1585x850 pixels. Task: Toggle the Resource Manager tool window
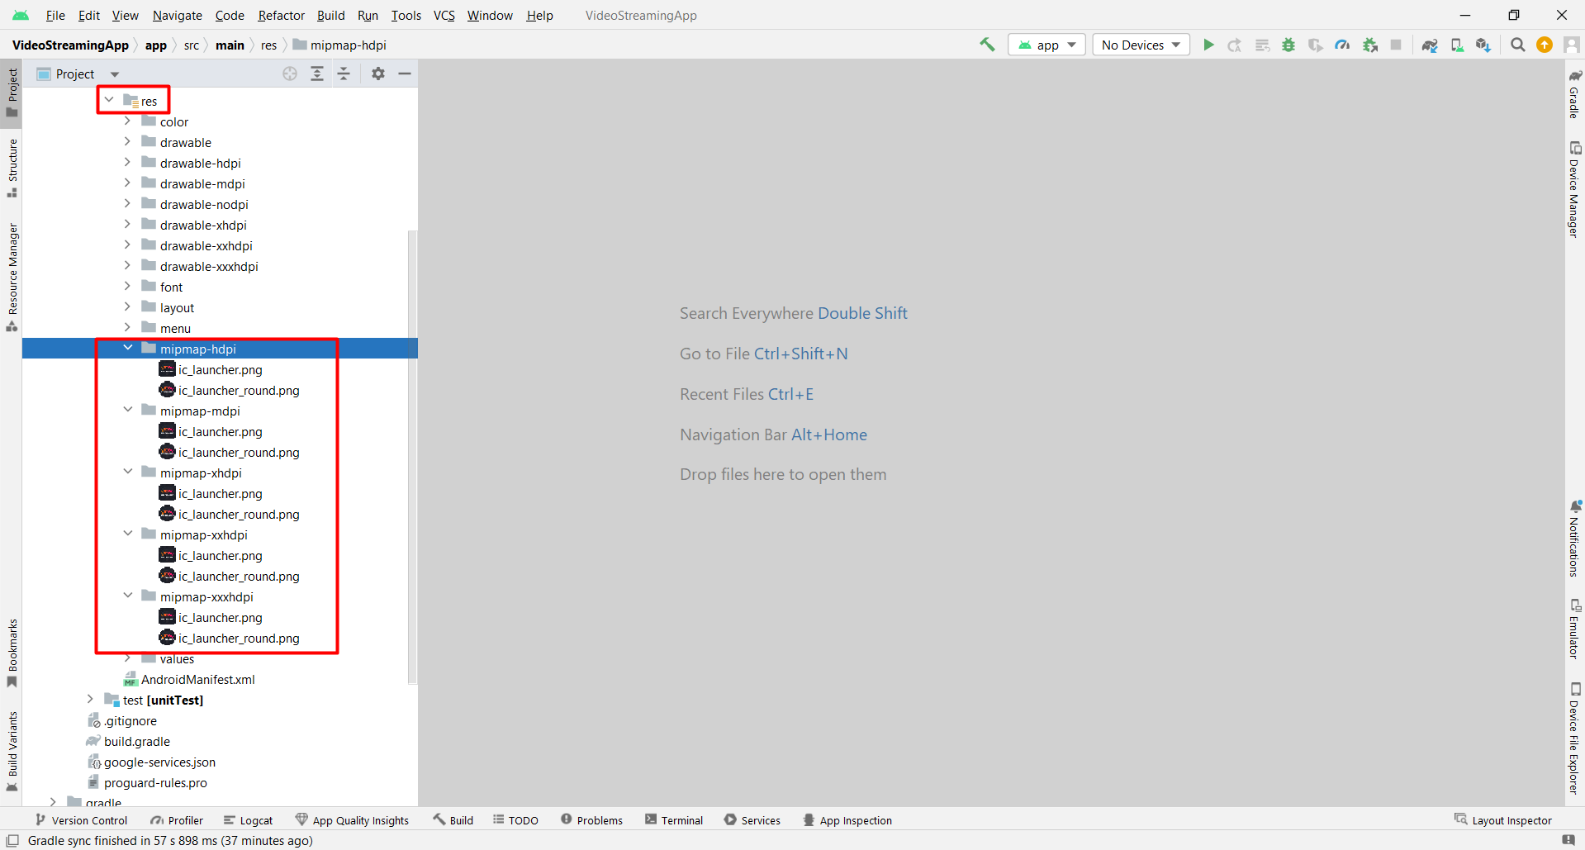(x=12, y=277)
